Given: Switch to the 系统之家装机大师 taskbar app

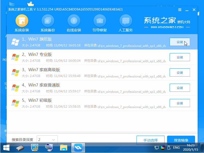Looking at the screenshot, I should [78, 147].
